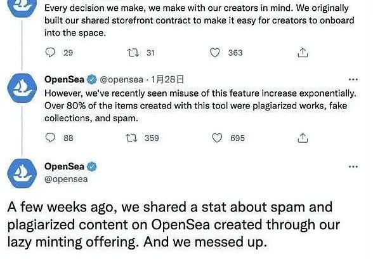Open the OpenSea name in the January 28 tweet

click(x=64, y=79)
